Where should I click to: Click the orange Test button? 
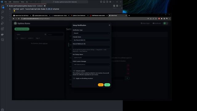click(x=101, y=85)
